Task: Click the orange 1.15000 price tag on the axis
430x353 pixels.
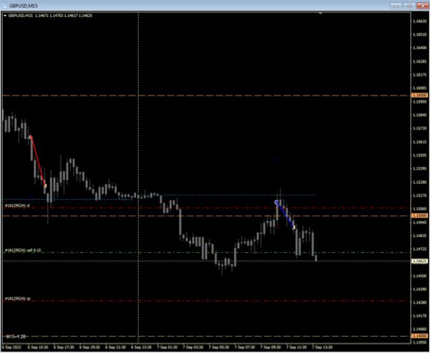Action: point(420,216)
